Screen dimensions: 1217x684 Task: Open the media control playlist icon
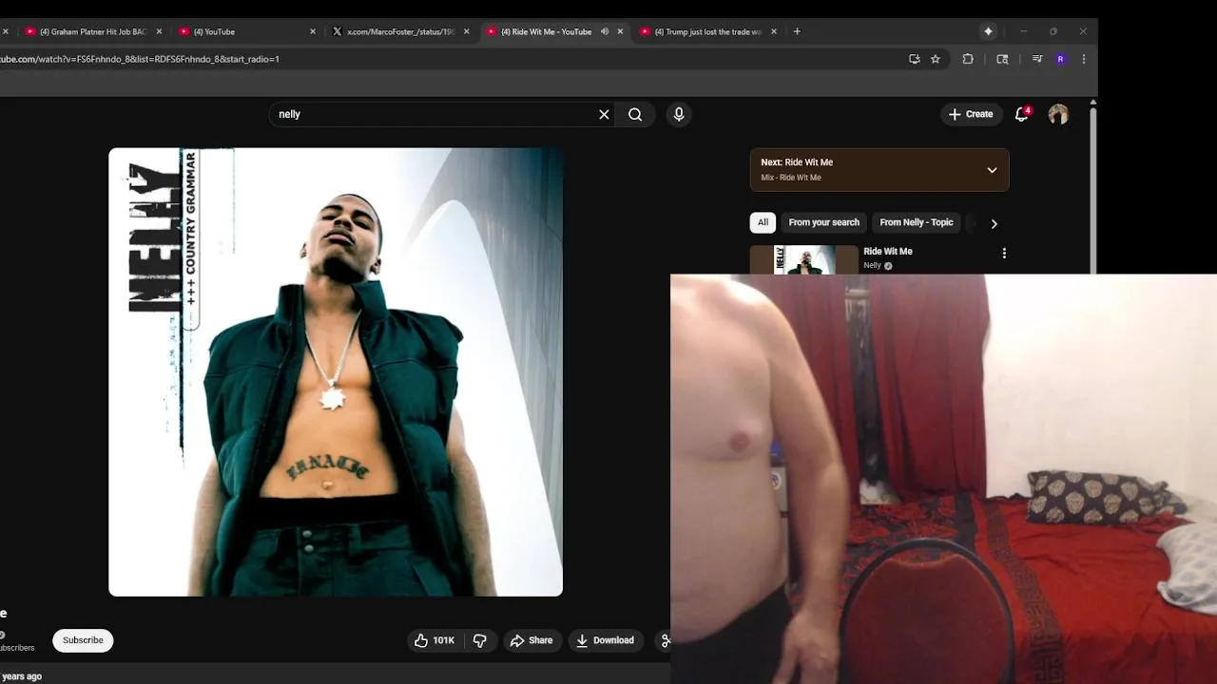coord(1037,59)
